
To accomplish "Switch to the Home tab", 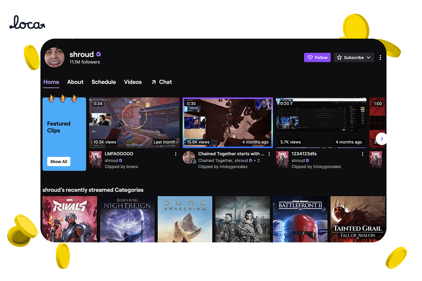I will click(51, 82).
